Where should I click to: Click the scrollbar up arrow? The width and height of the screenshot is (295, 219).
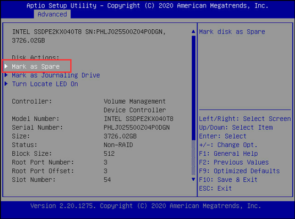click(x=193, y=31)
